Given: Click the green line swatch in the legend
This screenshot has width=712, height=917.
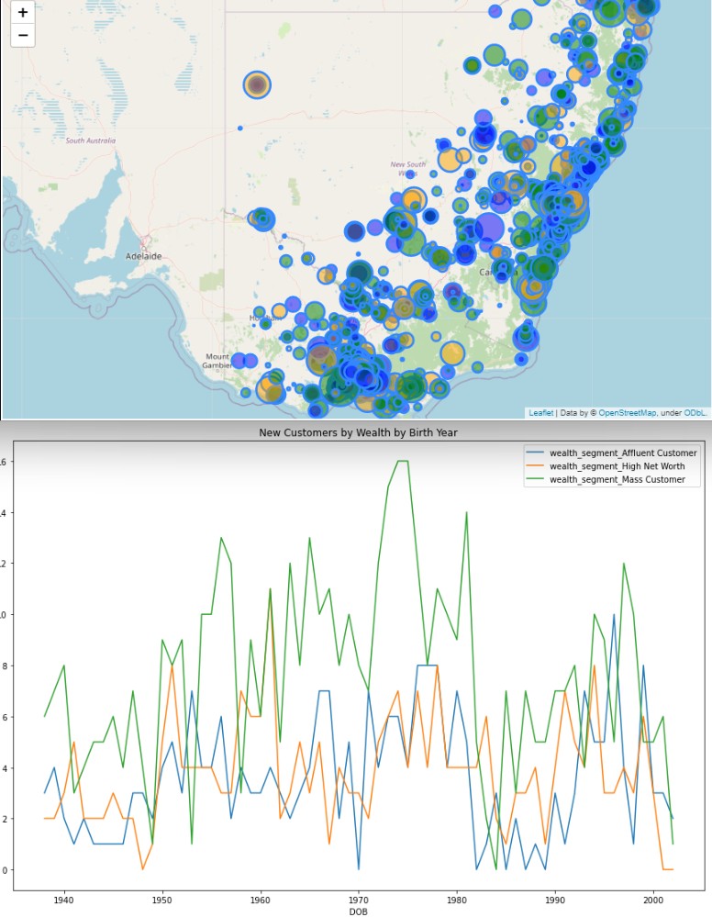Looking at the screenshot, I should (536, 479).
